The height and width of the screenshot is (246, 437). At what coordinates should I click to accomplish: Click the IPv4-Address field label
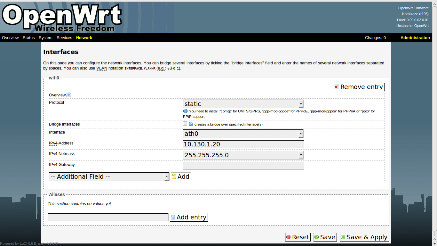point(61,143)
